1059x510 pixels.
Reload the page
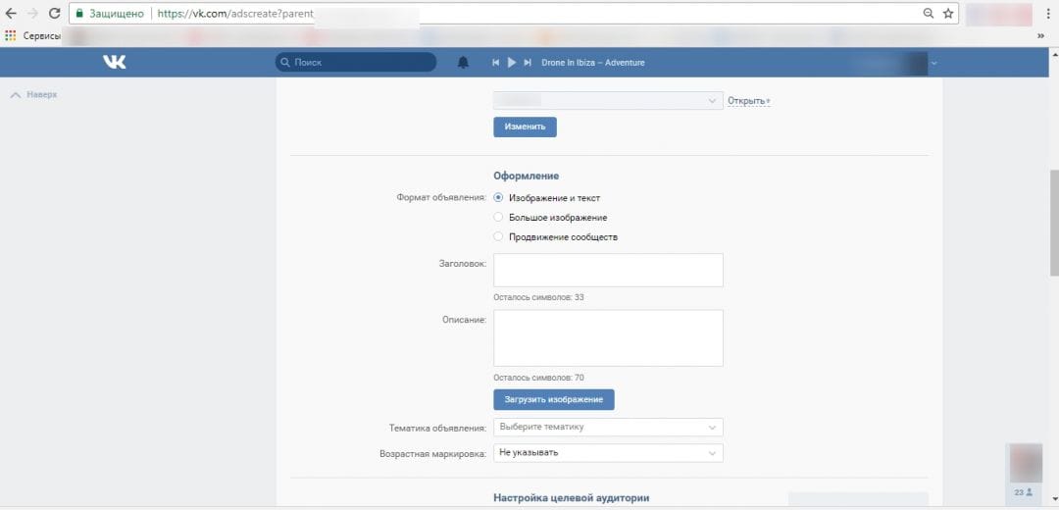(x=55, y=13)
